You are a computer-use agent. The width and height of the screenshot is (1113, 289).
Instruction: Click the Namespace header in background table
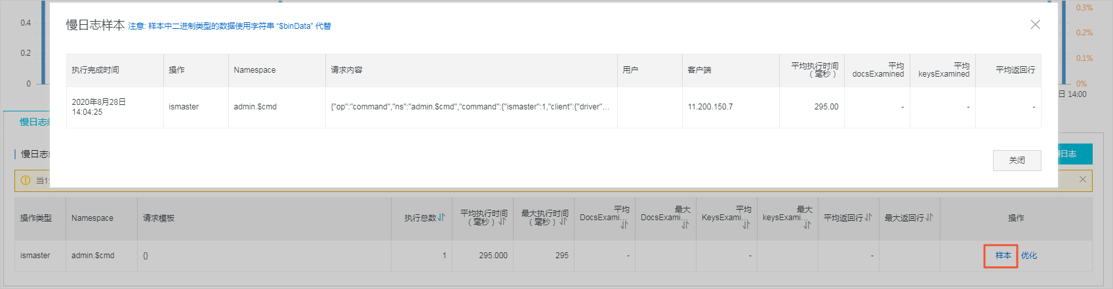[92, 218]
